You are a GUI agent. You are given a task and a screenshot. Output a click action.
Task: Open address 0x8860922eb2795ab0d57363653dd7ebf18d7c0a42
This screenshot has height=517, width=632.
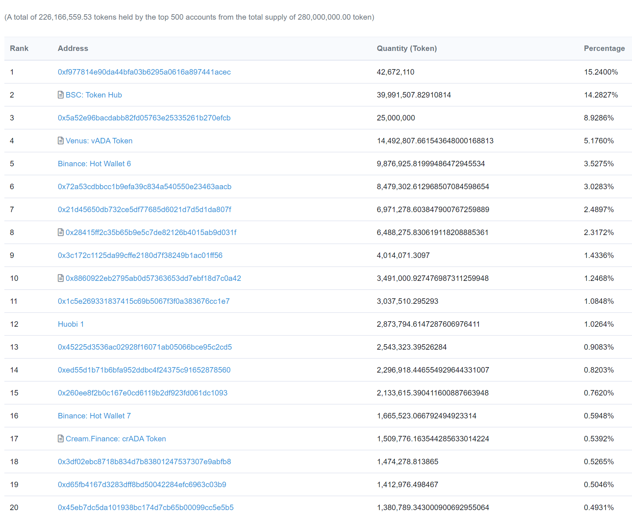[x=153, y=278]
